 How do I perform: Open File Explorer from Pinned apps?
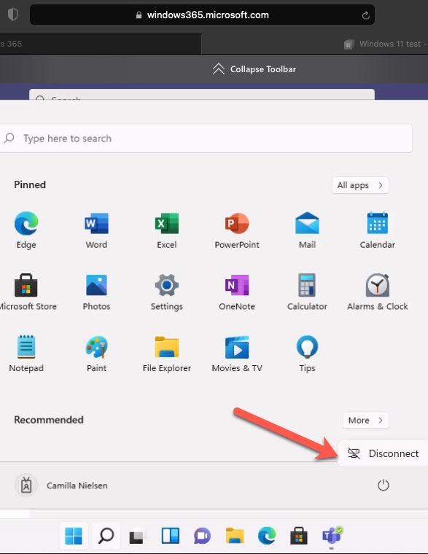[167, 354]
